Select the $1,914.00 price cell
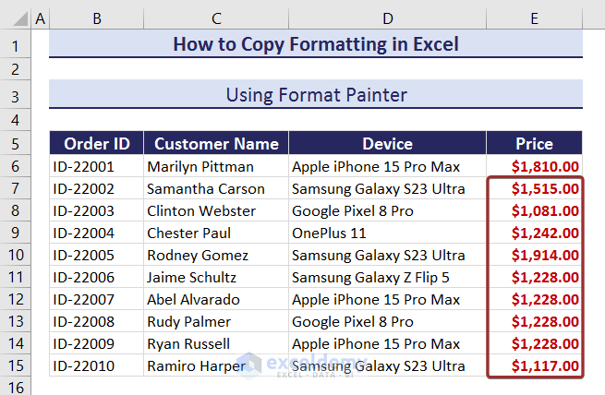Screen dimensions: 605x395 pyautogui.click(x=535, y=256)
